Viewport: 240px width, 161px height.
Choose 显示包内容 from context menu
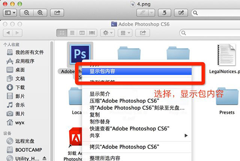[137, 71]
